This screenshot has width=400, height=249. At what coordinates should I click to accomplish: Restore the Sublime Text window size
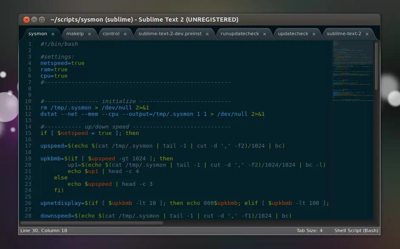(41, 19)
